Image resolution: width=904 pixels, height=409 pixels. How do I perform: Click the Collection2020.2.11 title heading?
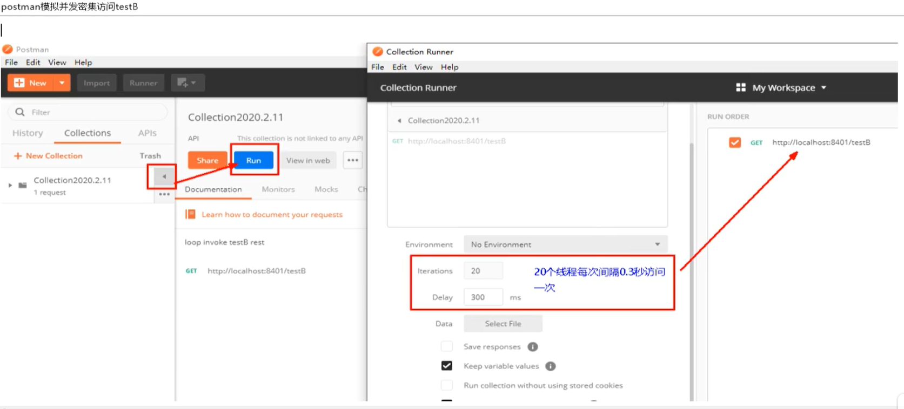(x=236, y=117)
